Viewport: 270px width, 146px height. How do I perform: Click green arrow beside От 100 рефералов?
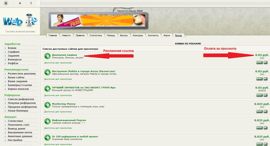click(47, 138)
